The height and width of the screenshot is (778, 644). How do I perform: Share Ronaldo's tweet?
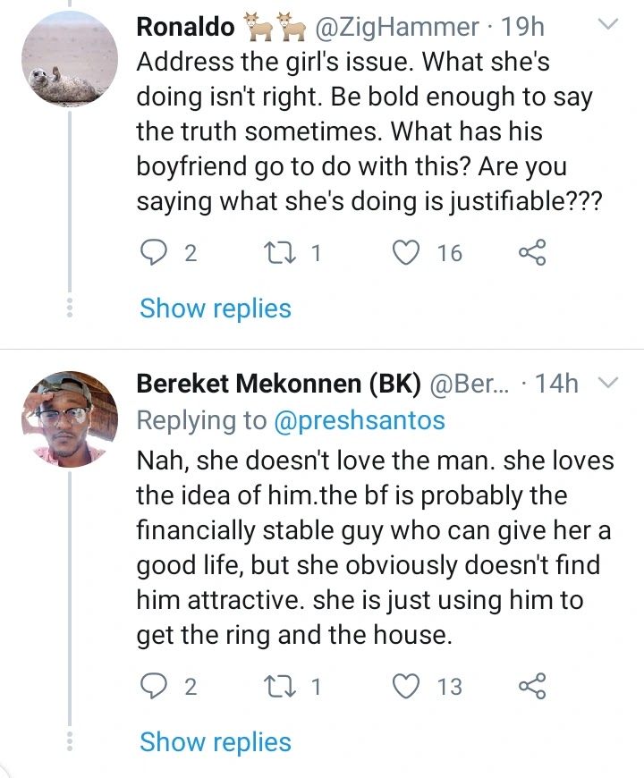(x=531, y=254)
